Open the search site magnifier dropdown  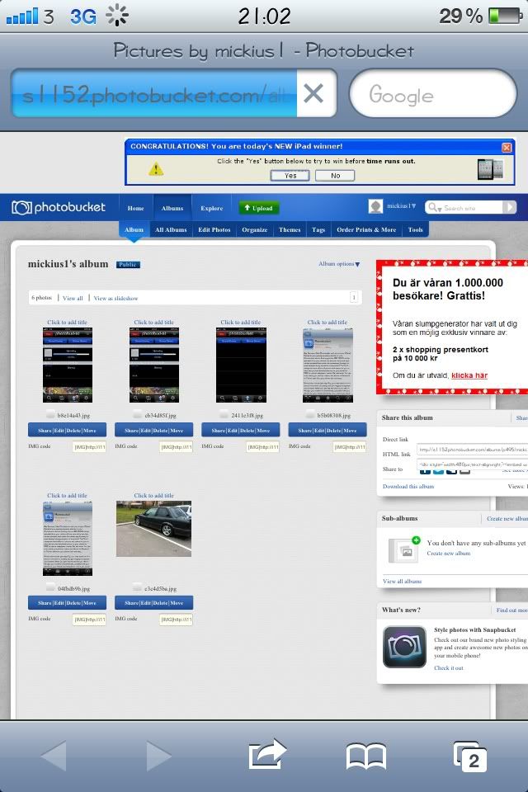[434, 208]
